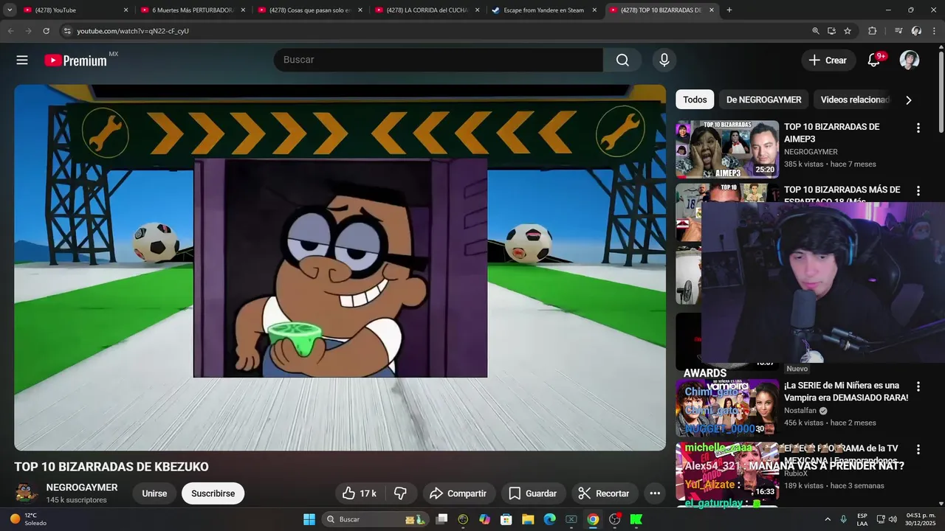The height and width of the screenshot is (531, 945).
Task: Open options for TOP 10 BIZARRADAS DE AIMEP3
Action: coord(918,128)
